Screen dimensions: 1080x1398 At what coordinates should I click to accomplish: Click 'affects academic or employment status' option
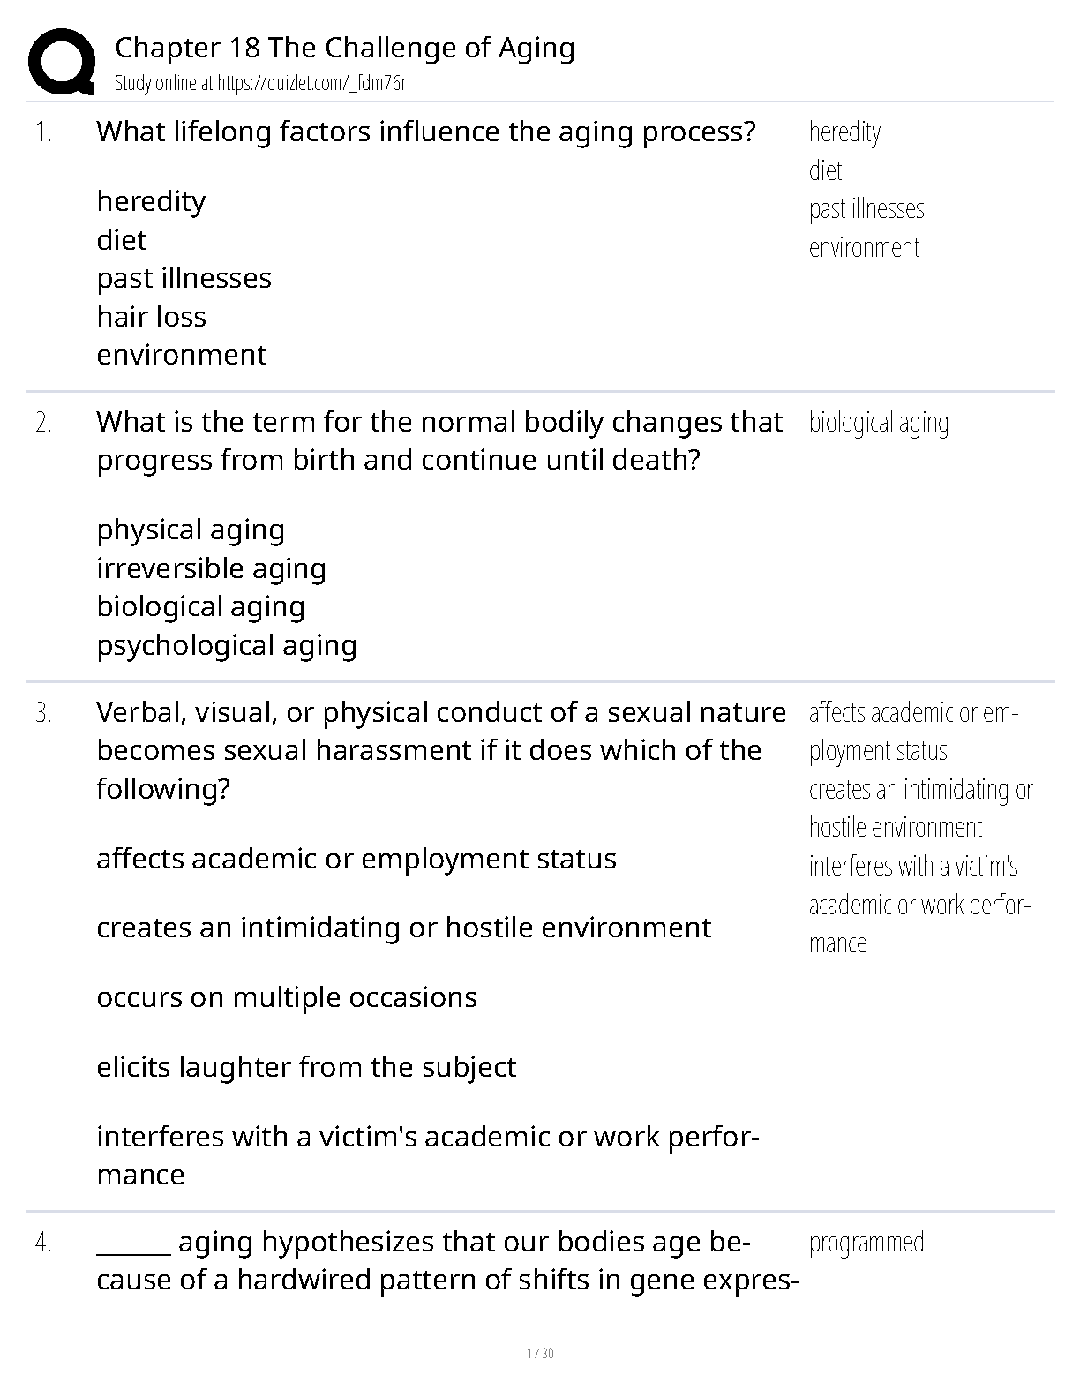(356, 859)
